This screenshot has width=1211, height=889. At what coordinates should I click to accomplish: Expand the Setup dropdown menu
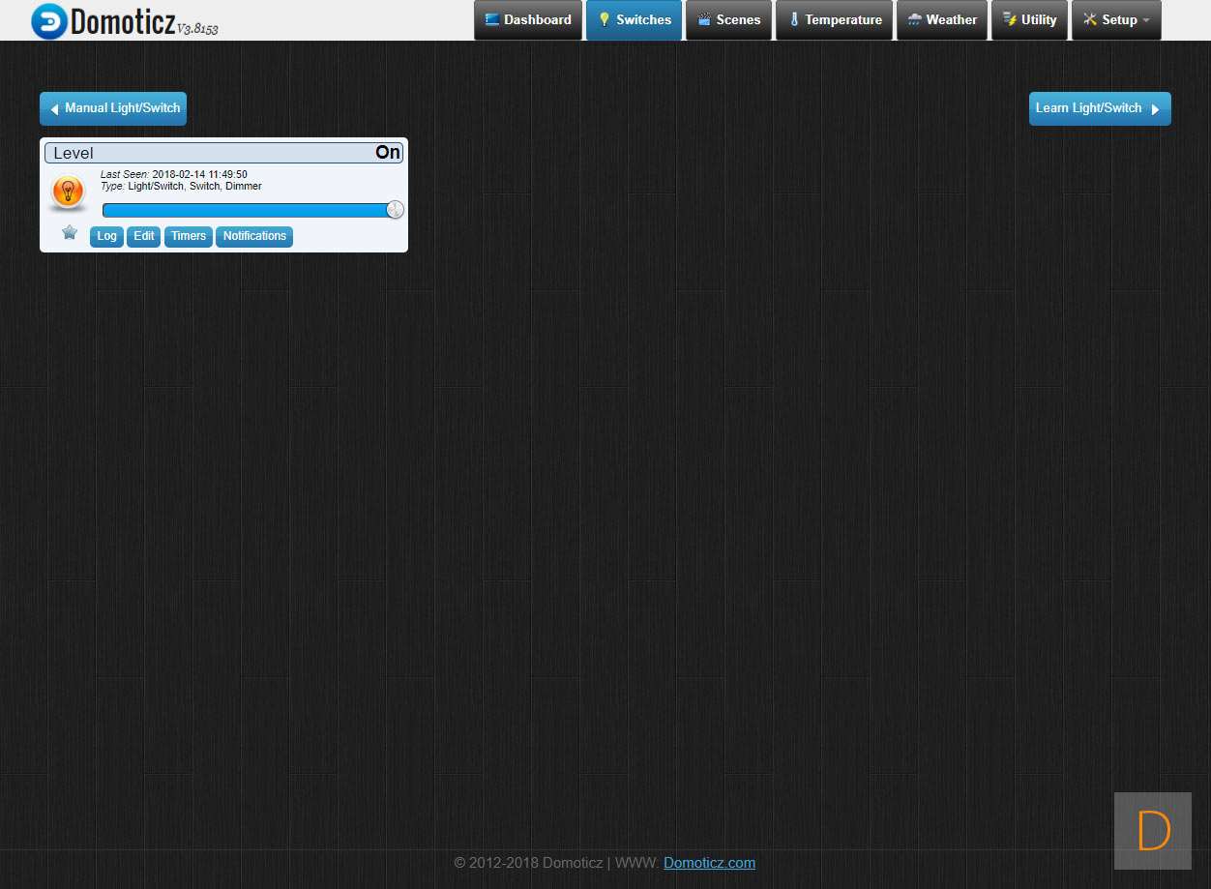pos(1116,20)
